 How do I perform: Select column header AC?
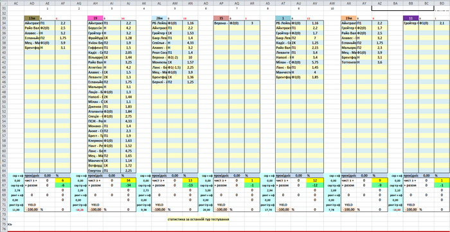point(16,4)
